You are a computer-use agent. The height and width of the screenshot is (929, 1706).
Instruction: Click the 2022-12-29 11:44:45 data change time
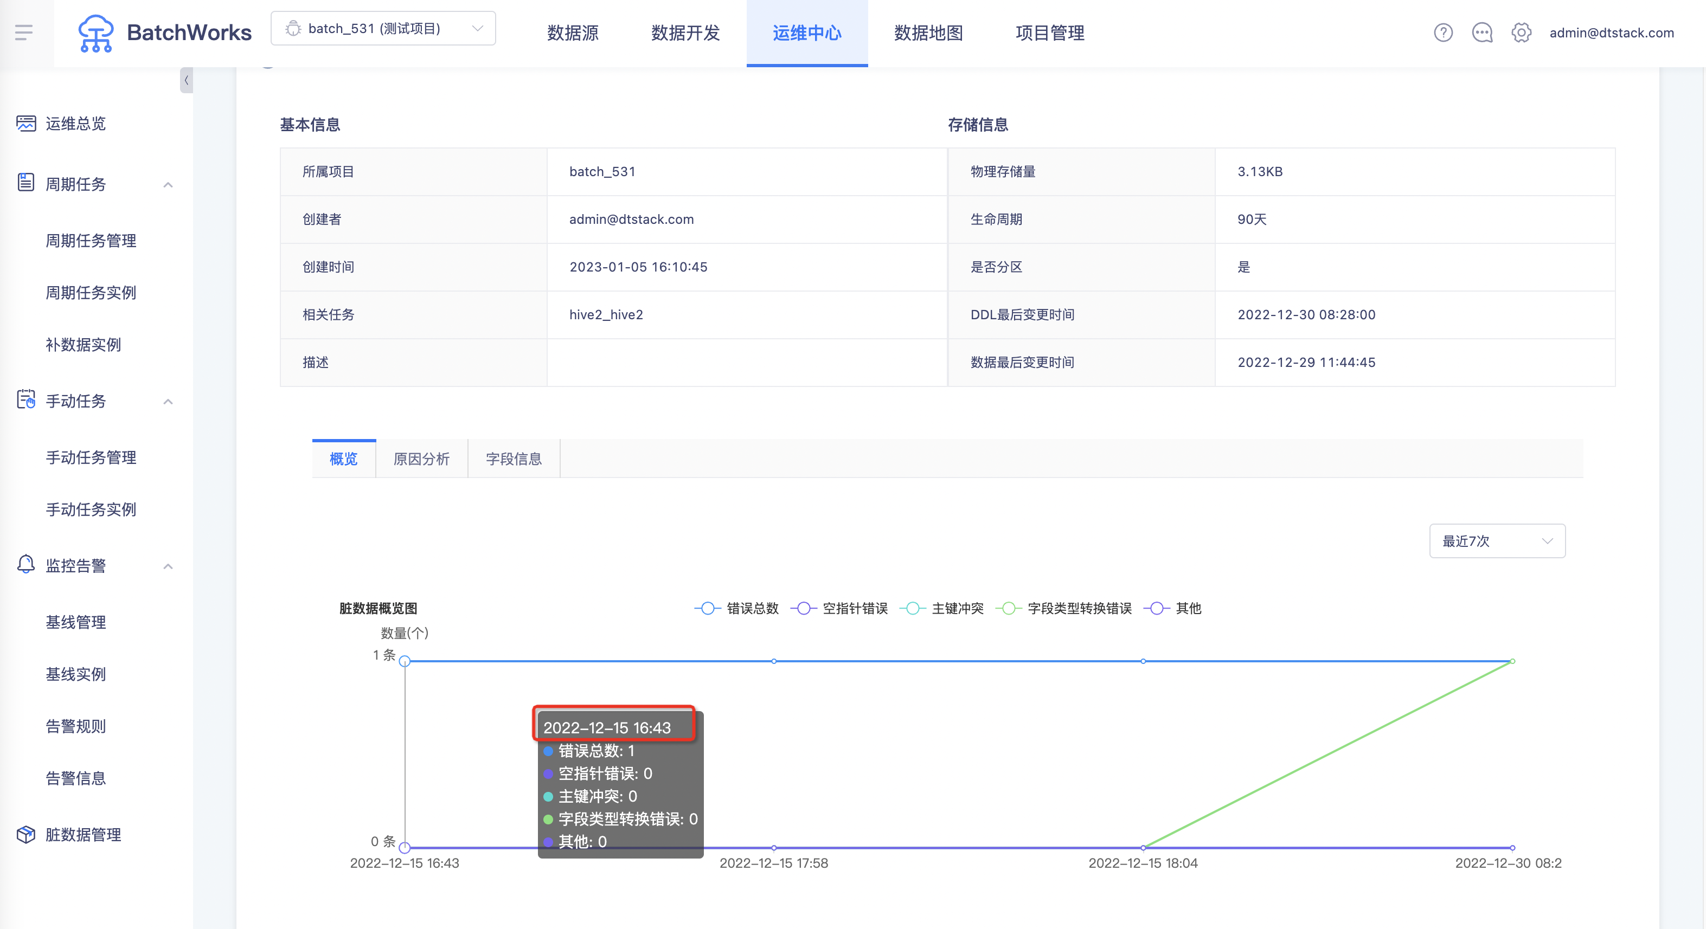pos(1306,362)
